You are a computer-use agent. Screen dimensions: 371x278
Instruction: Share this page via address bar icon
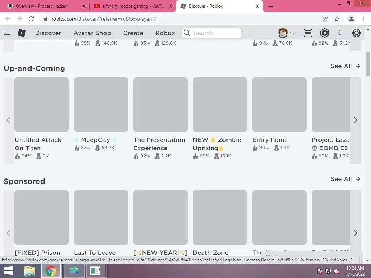325,19
